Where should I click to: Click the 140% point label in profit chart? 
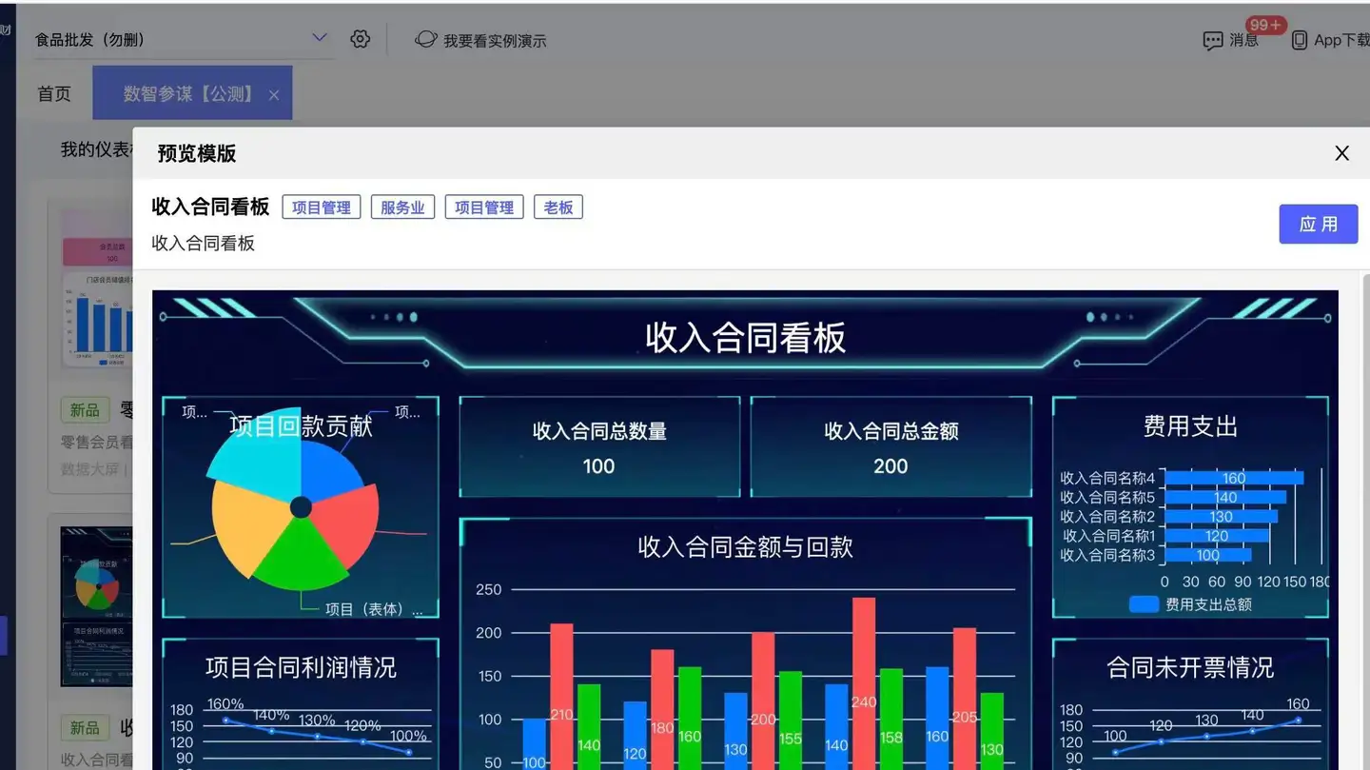(271, 715)
